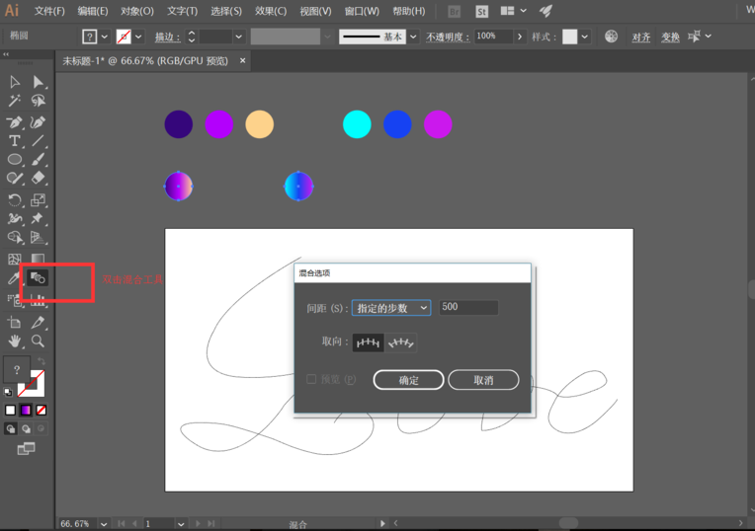Screen dimensions: 755x531
Task: Click the steps value field showing 500
Action: [468, 308]
